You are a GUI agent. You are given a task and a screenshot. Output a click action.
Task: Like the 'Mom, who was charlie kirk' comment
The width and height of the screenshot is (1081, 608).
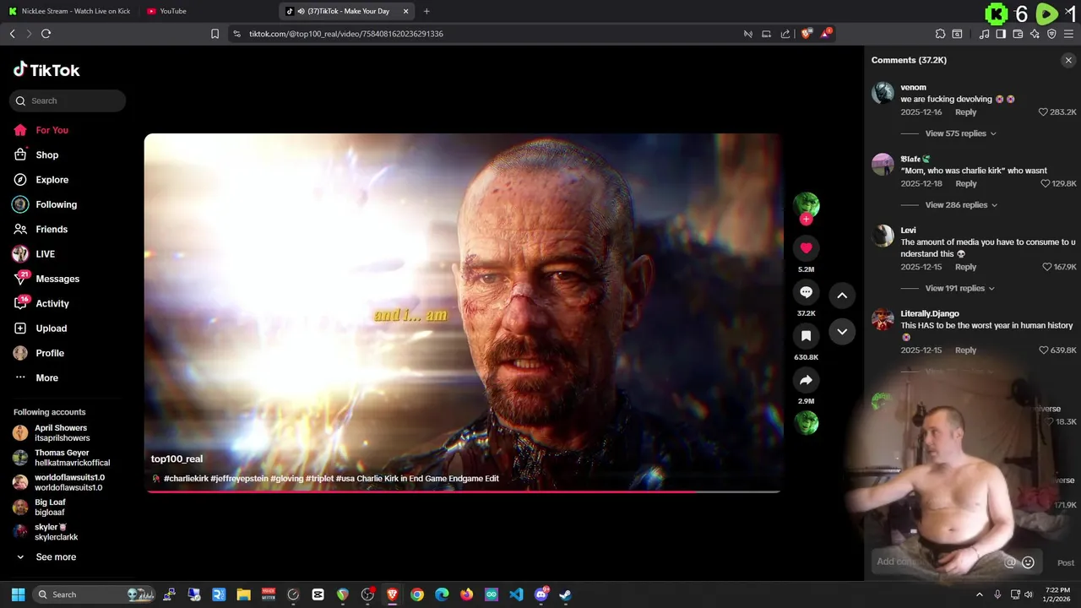tap(1046, 183)
